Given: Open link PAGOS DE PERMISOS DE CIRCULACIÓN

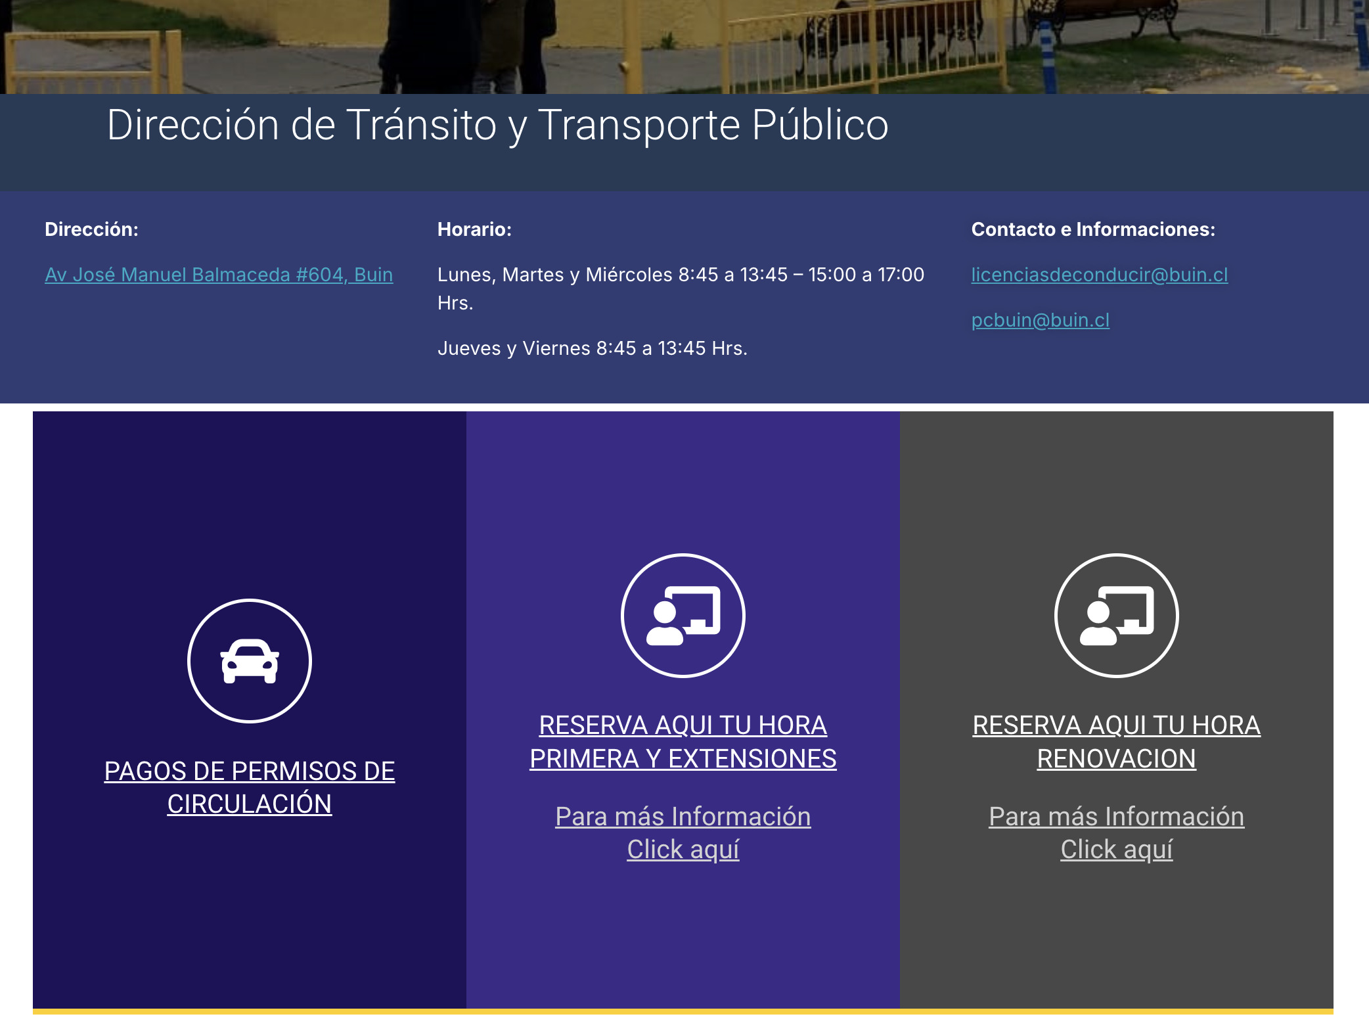Looking at the screenshot, I should (x=250, y=787).
